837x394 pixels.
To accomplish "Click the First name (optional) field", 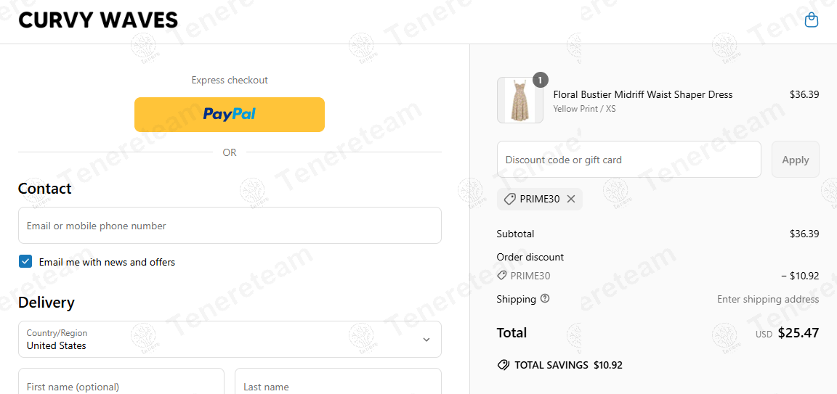I will click(x=121, y=384).
